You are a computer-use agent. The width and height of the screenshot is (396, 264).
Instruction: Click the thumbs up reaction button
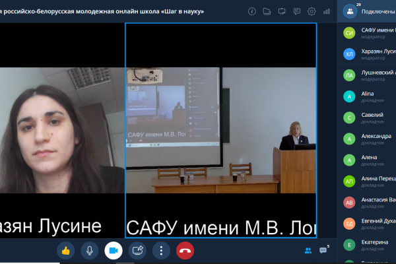coord(65,250)
